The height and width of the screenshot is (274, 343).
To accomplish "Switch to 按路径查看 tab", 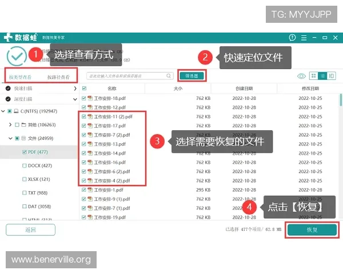I will pos(58,77).
